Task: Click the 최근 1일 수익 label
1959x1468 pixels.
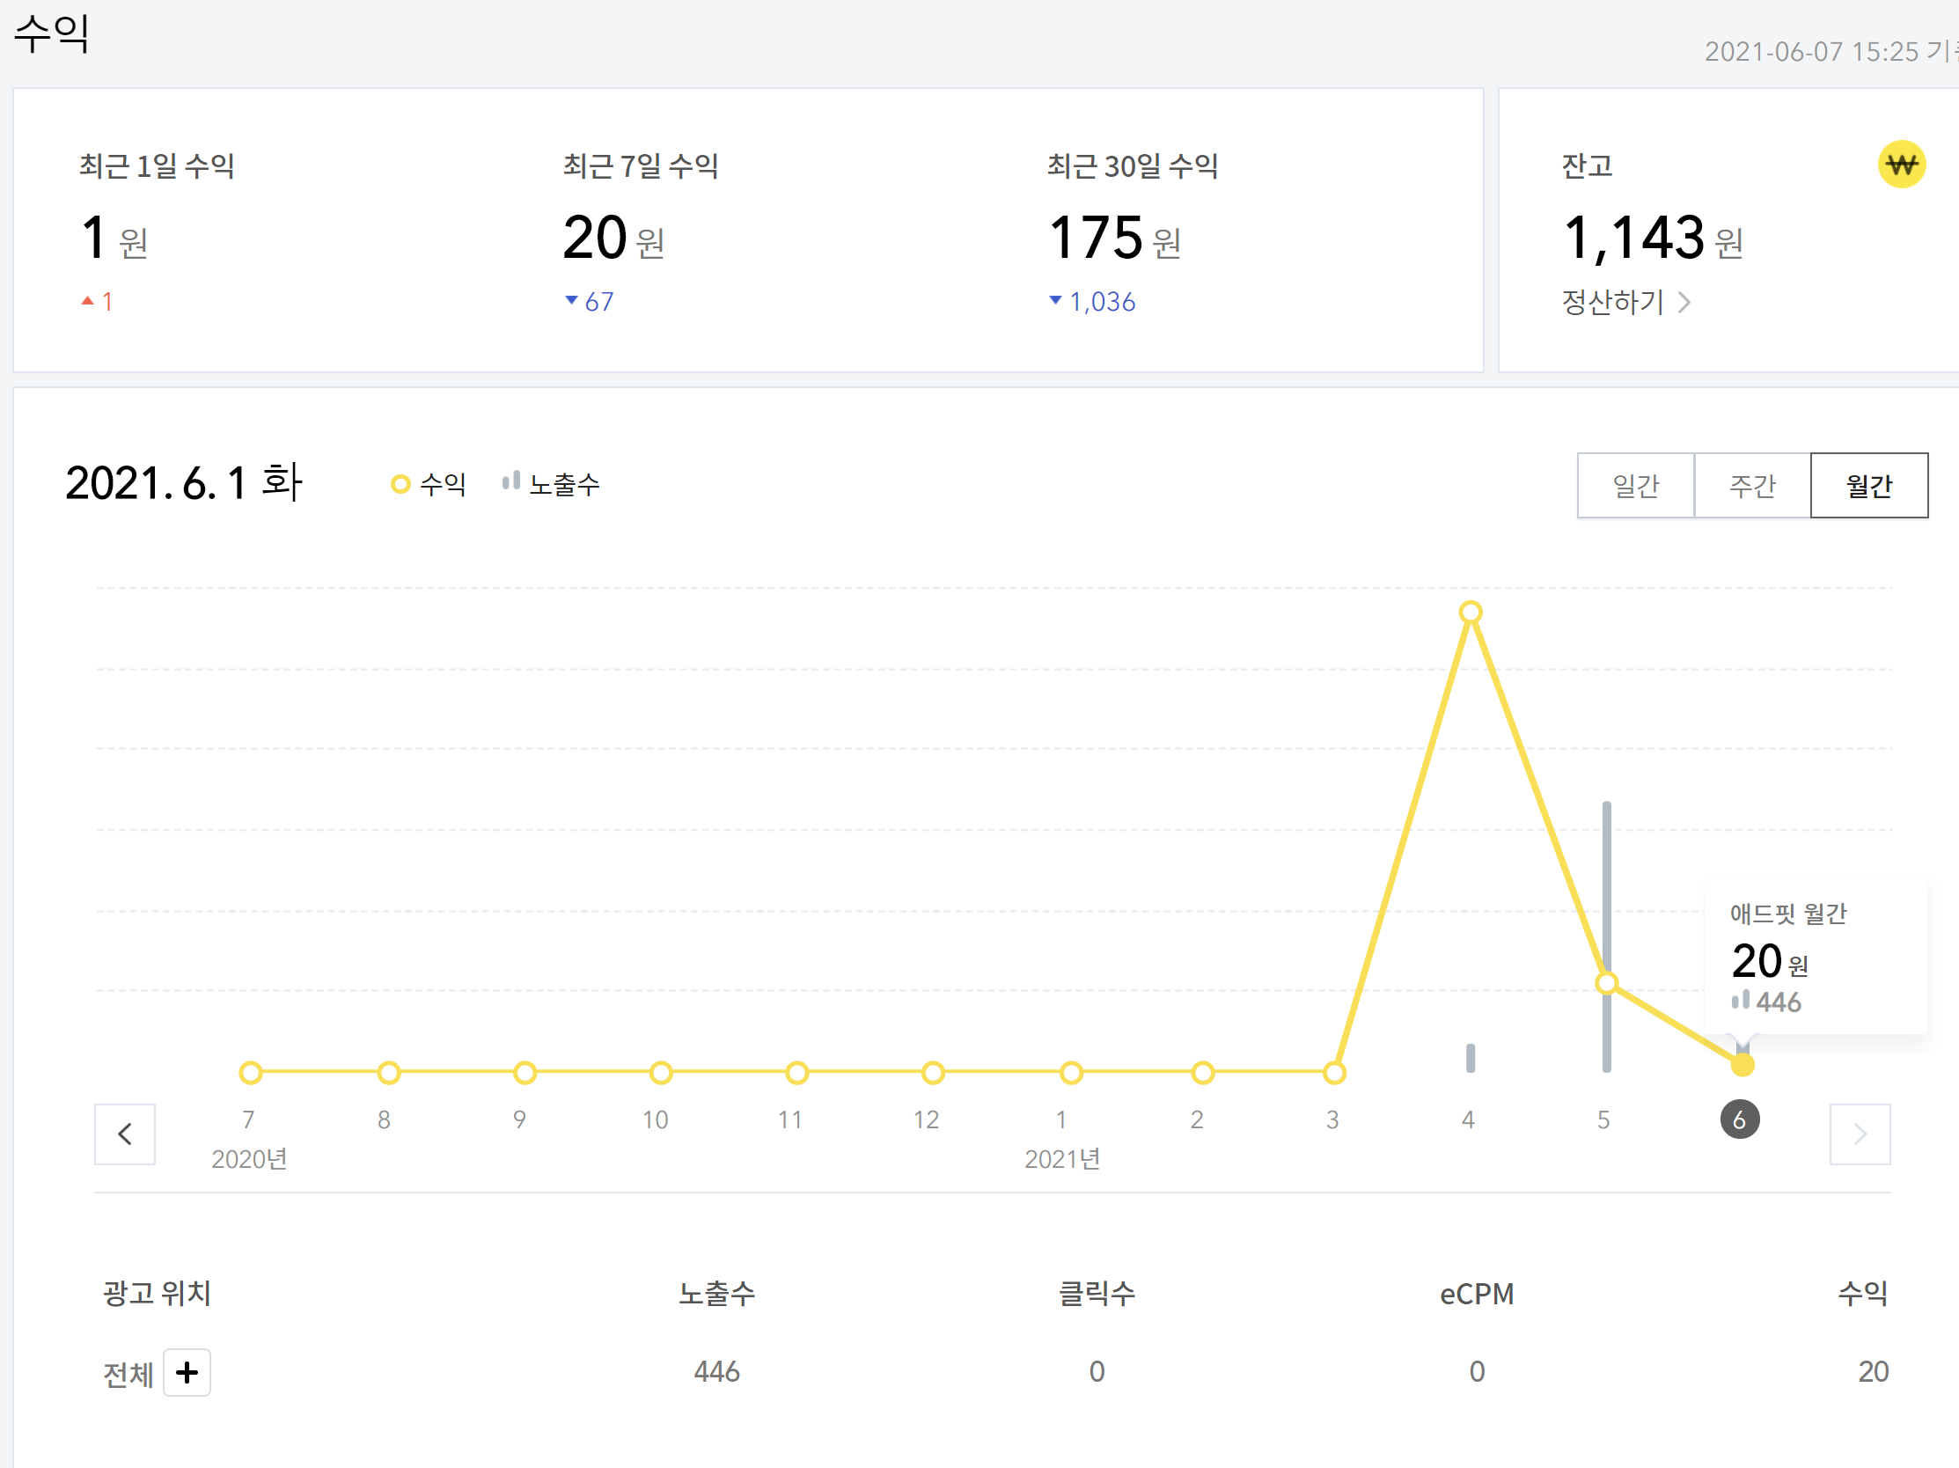Action: pos(157,165)
